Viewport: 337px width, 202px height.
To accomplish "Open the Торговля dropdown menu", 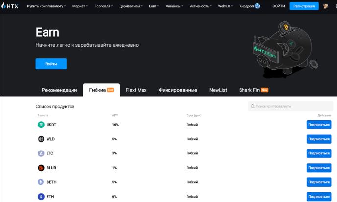I will click(103, 6).
